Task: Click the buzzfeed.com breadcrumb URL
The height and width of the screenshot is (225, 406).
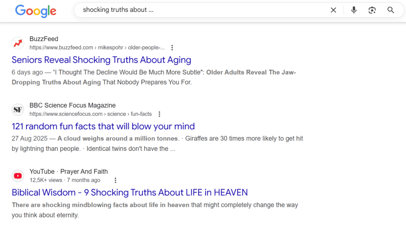Action: [x=97, y=48]
